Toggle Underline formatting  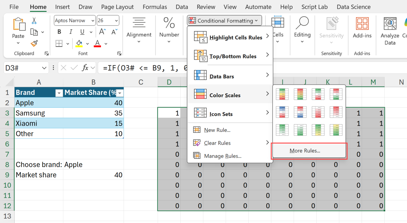(82, 32)
